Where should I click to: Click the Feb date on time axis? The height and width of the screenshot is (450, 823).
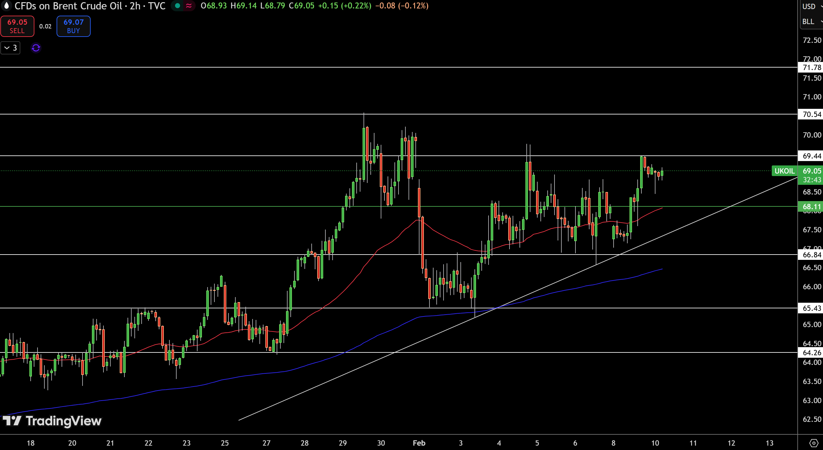coord(419,443)
